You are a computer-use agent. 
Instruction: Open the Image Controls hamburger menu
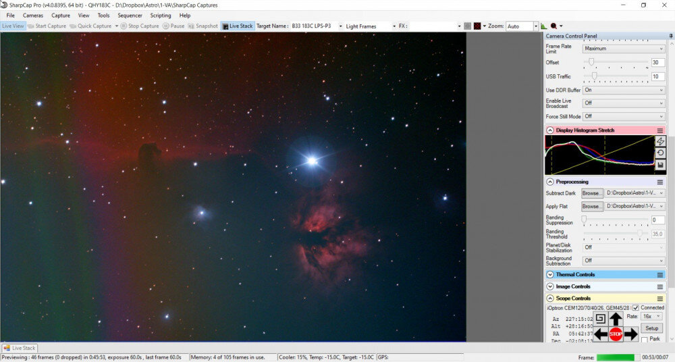coord(660,286)
